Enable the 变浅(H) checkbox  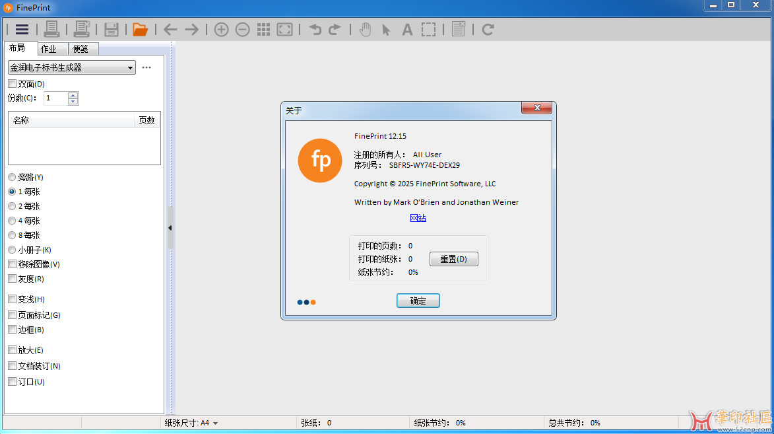tap(13, 299)
